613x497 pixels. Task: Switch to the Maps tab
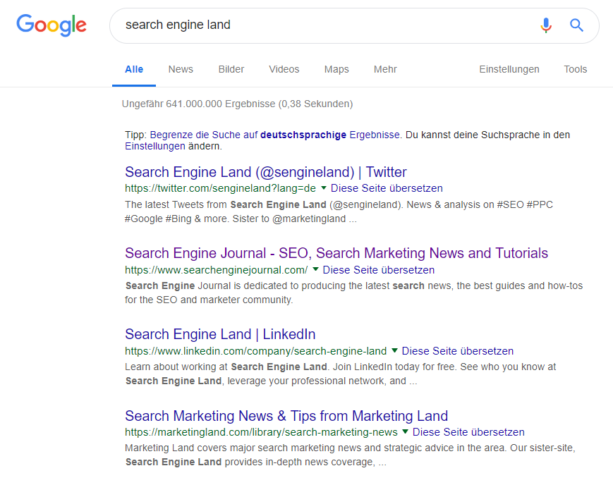coord(336,69)
